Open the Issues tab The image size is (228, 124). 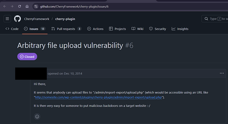(x=35, y=29)
